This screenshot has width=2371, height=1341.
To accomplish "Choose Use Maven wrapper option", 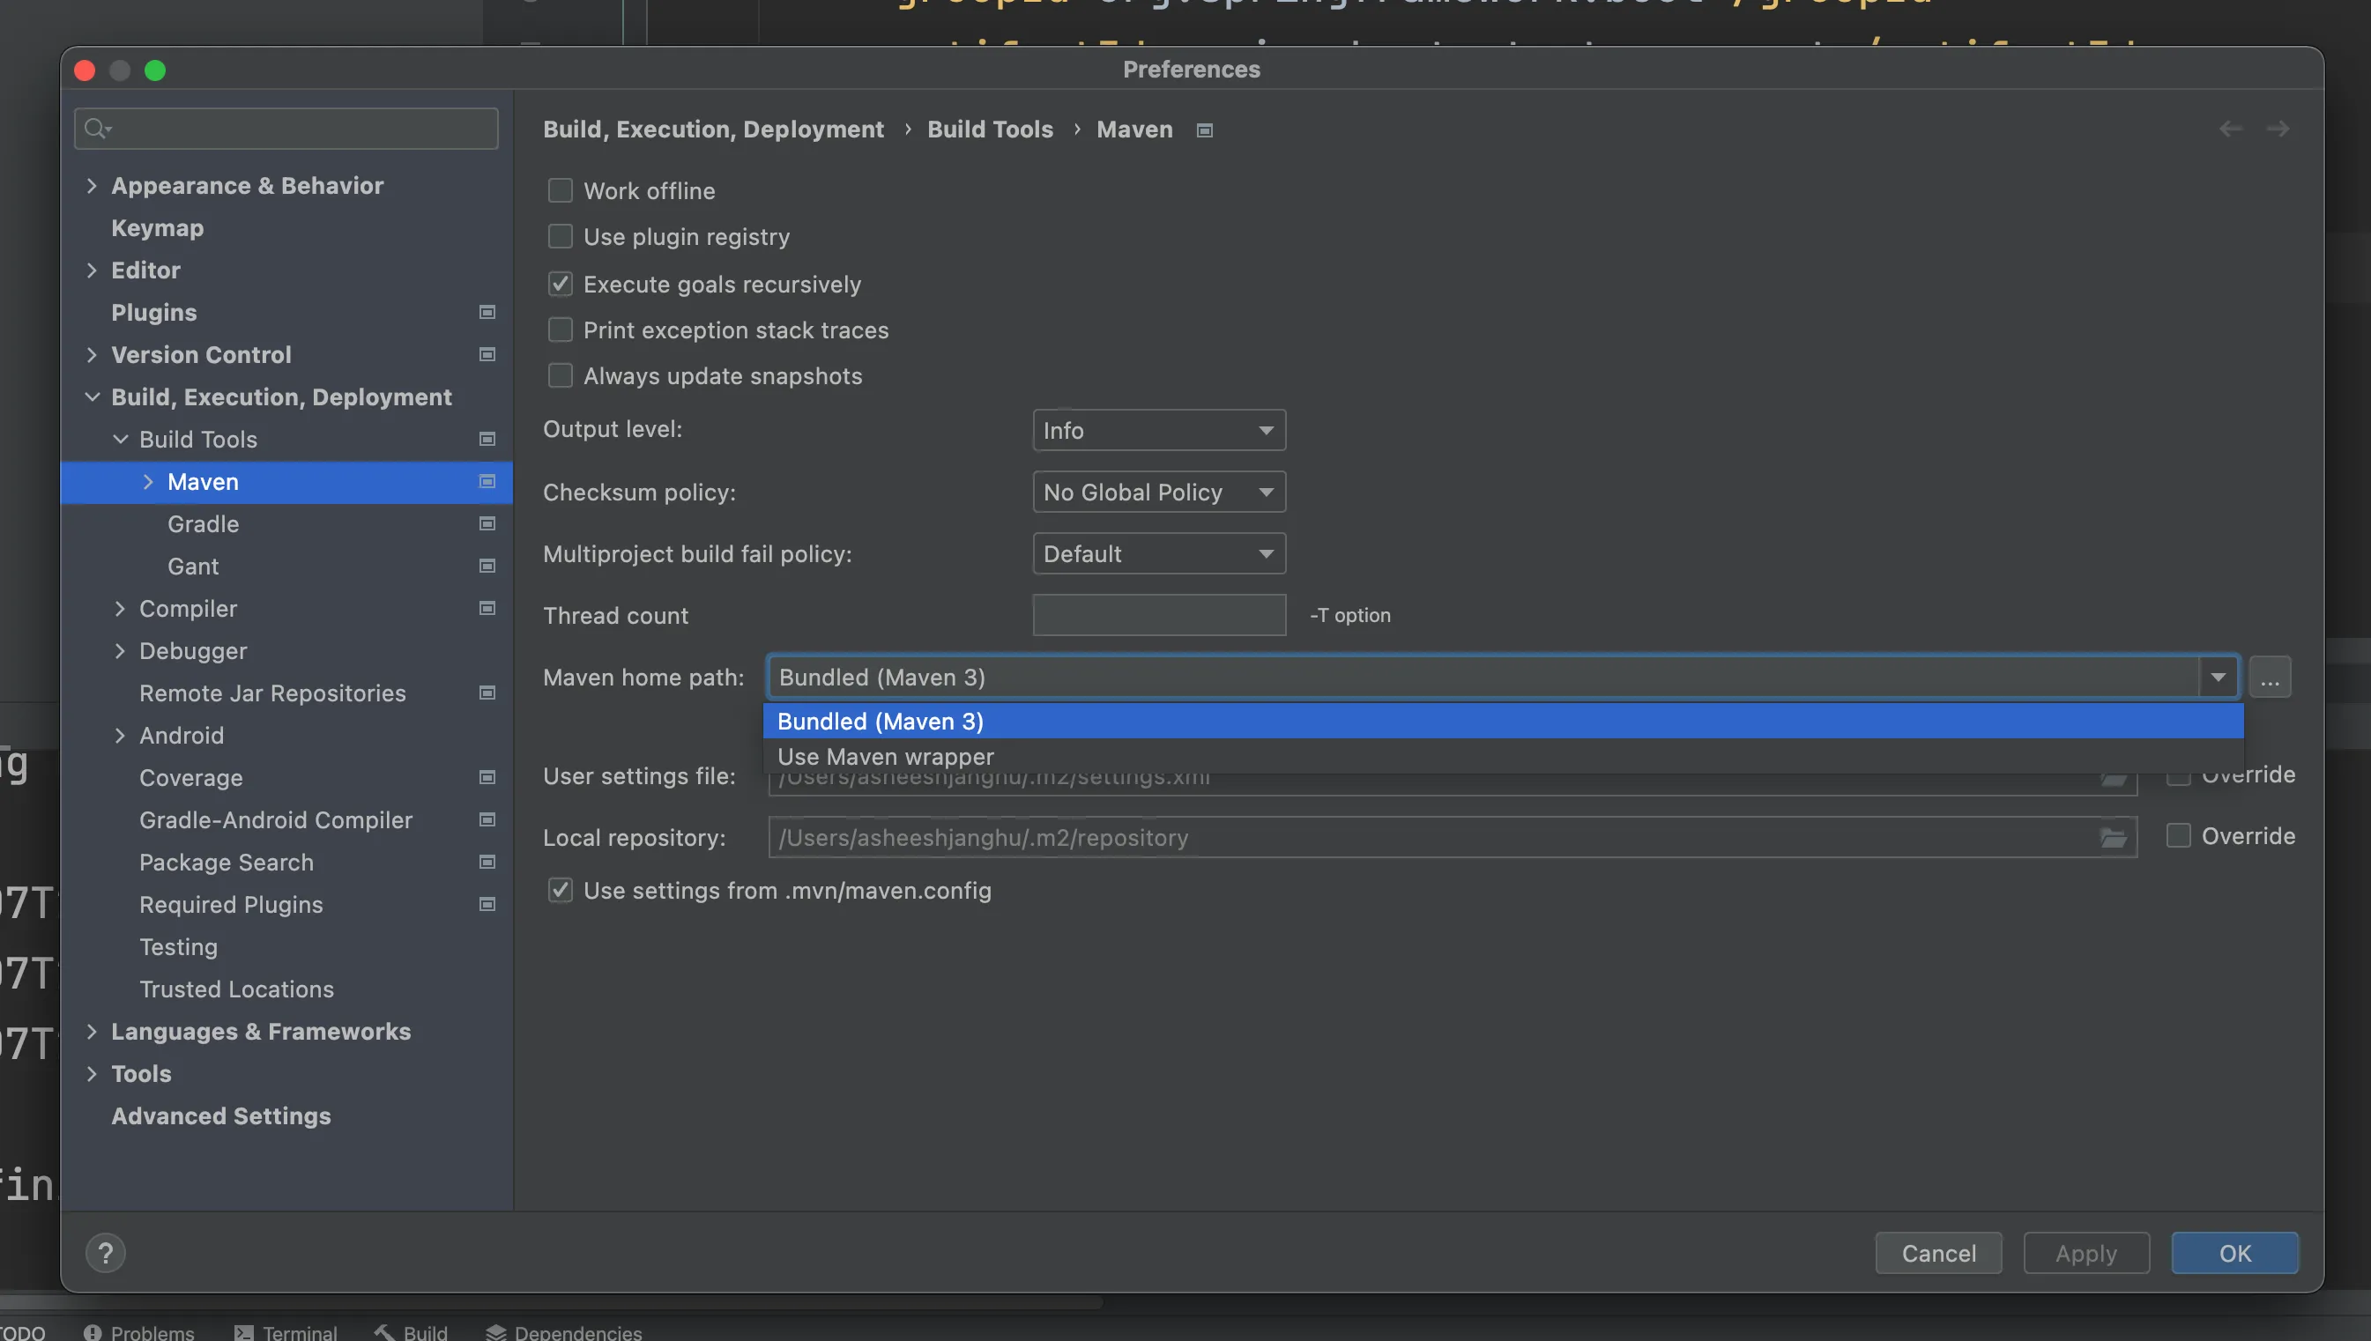I will point(1504,756).
